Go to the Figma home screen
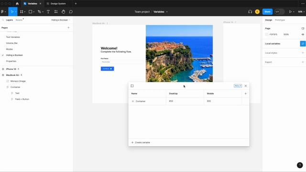 point(17,3)
